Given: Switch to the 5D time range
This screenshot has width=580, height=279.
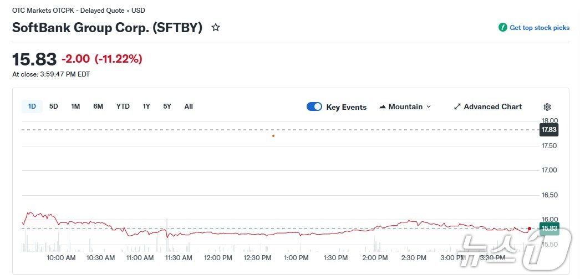Looking at the screenshot, I should click(x=54, y=106).
